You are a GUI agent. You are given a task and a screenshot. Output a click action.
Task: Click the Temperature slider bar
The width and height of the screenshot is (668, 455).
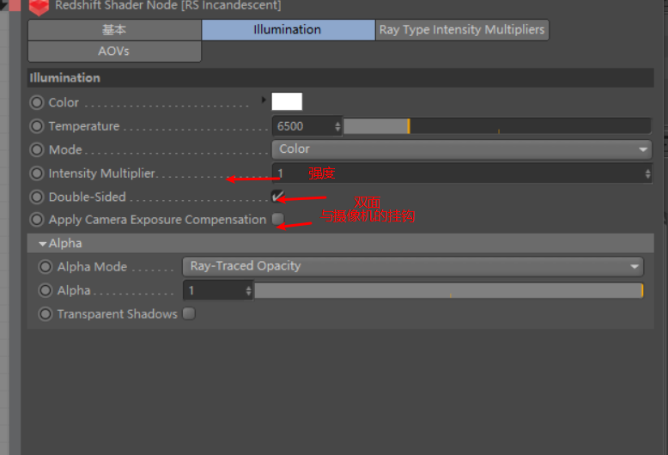[x=497, y=126]
